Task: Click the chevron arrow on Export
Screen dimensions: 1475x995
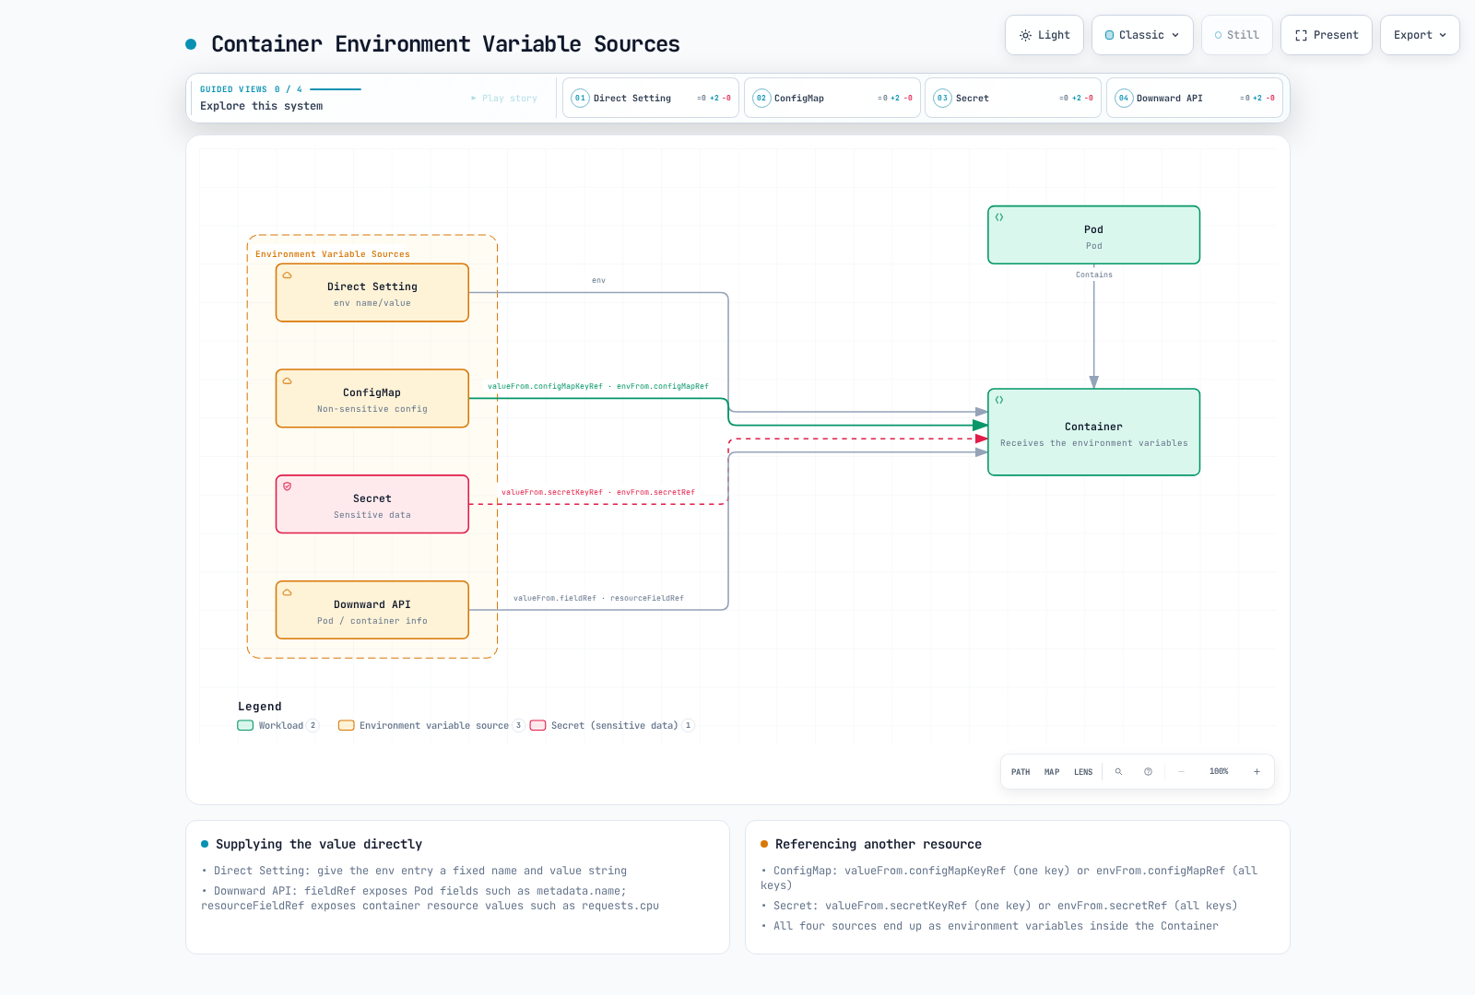Action: click(1443, 35)
